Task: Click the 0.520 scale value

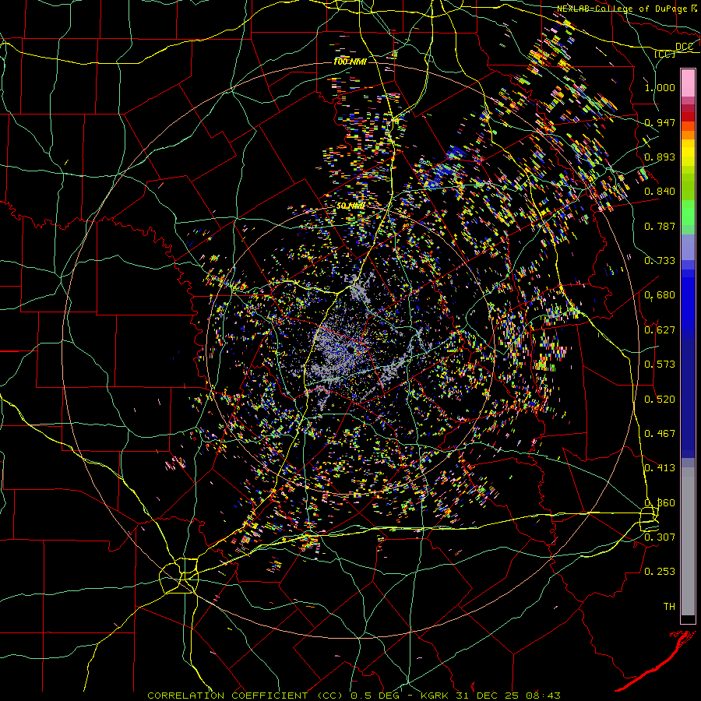Action: tap(660, 399)
